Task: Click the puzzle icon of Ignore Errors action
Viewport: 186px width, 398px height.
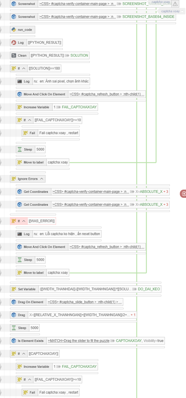Action: 13,179
